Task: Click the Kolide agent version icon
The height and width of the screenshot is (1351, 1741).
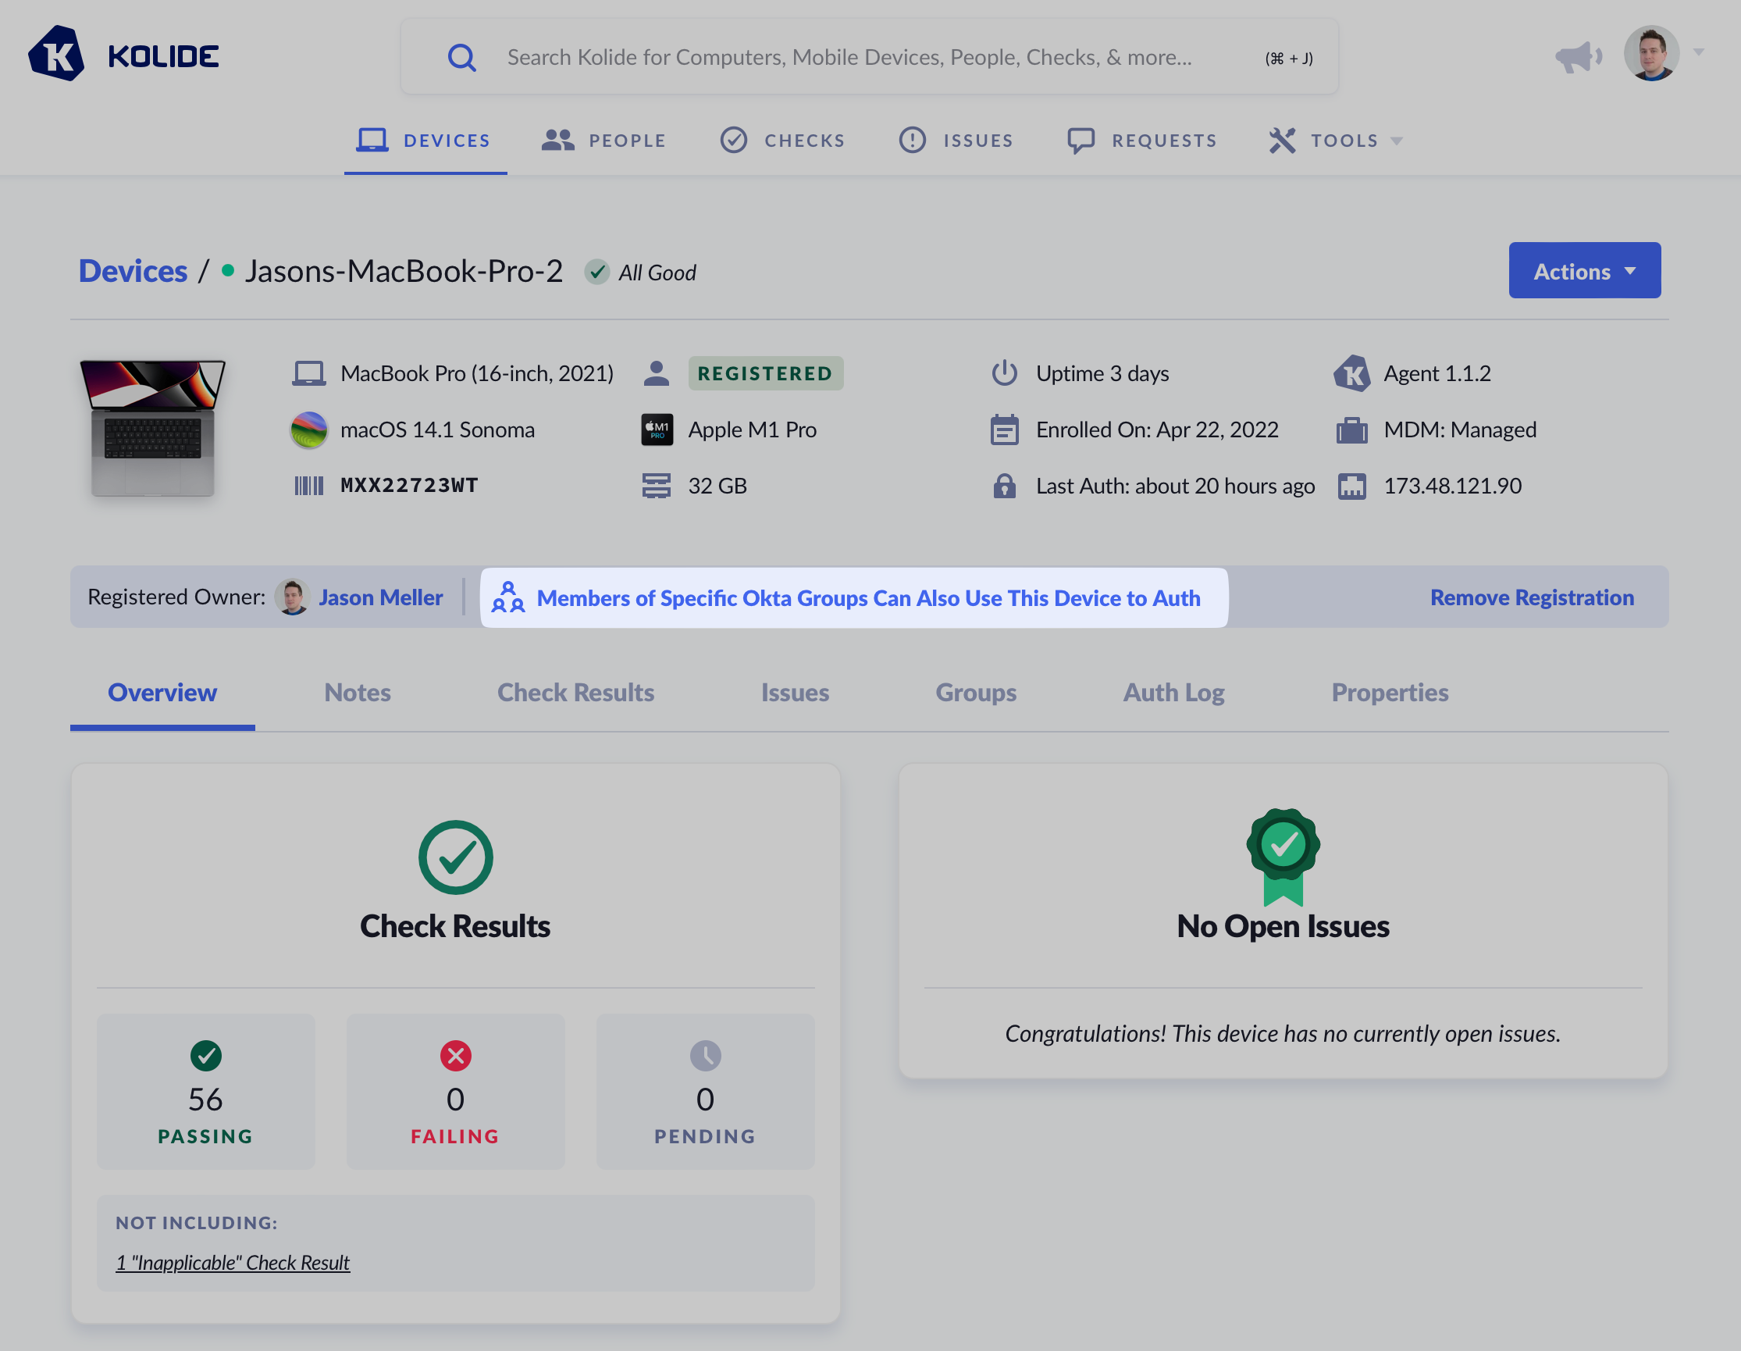Action: click(1351, 373)
